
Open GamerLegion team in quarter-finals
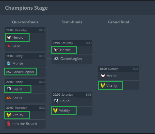(x=23, y=72)
